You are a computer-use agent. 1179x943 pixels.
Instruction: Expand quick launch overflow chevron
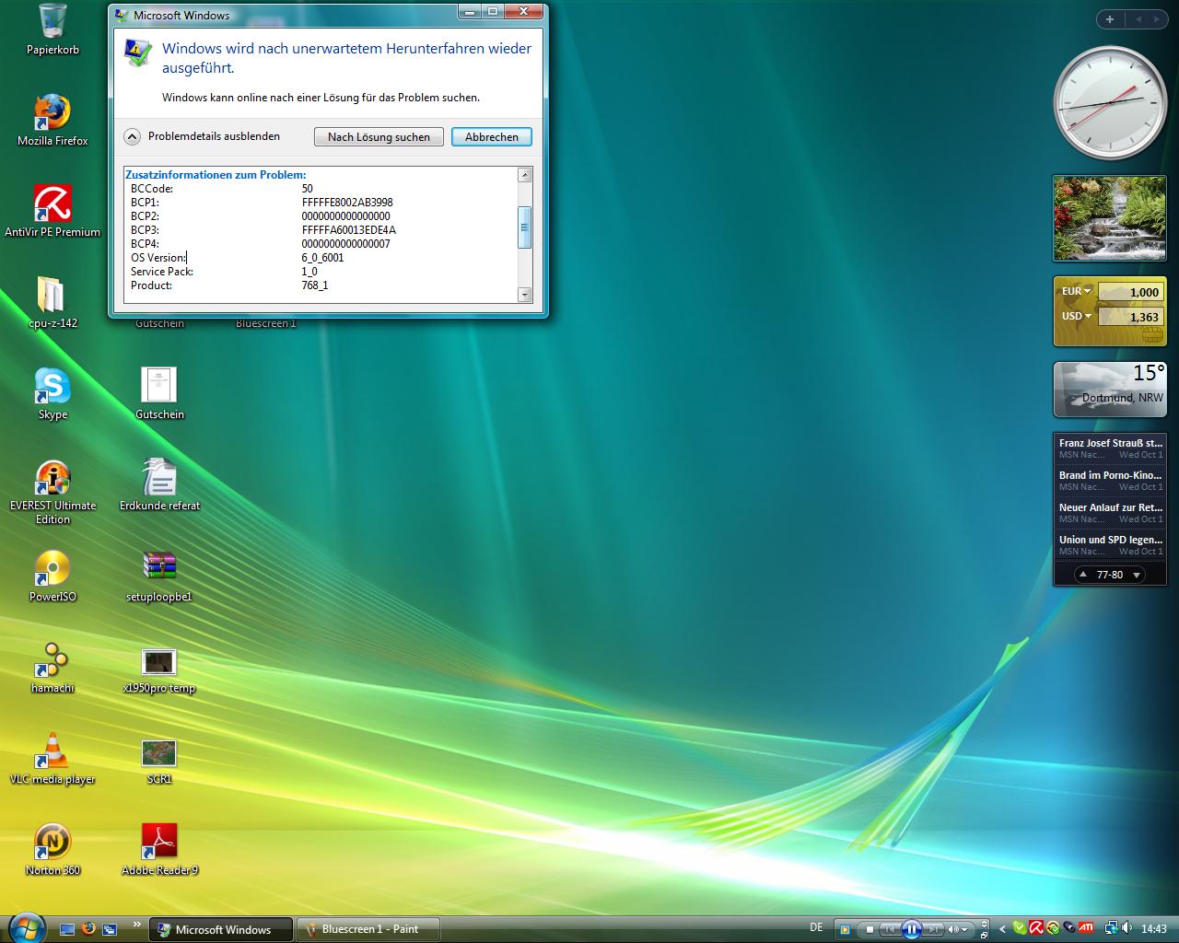tap(137, 925)
